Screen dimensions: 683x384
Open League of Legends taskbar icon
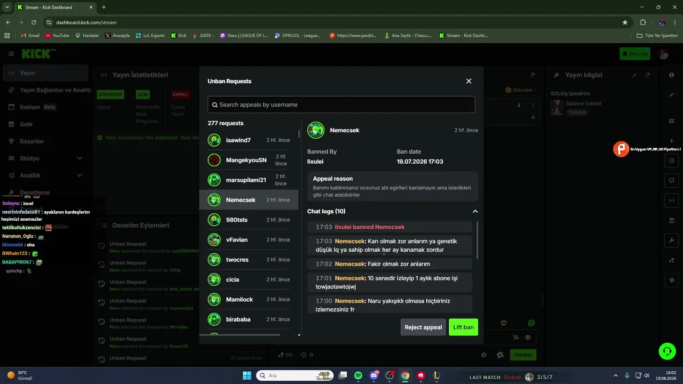[436, 376]
